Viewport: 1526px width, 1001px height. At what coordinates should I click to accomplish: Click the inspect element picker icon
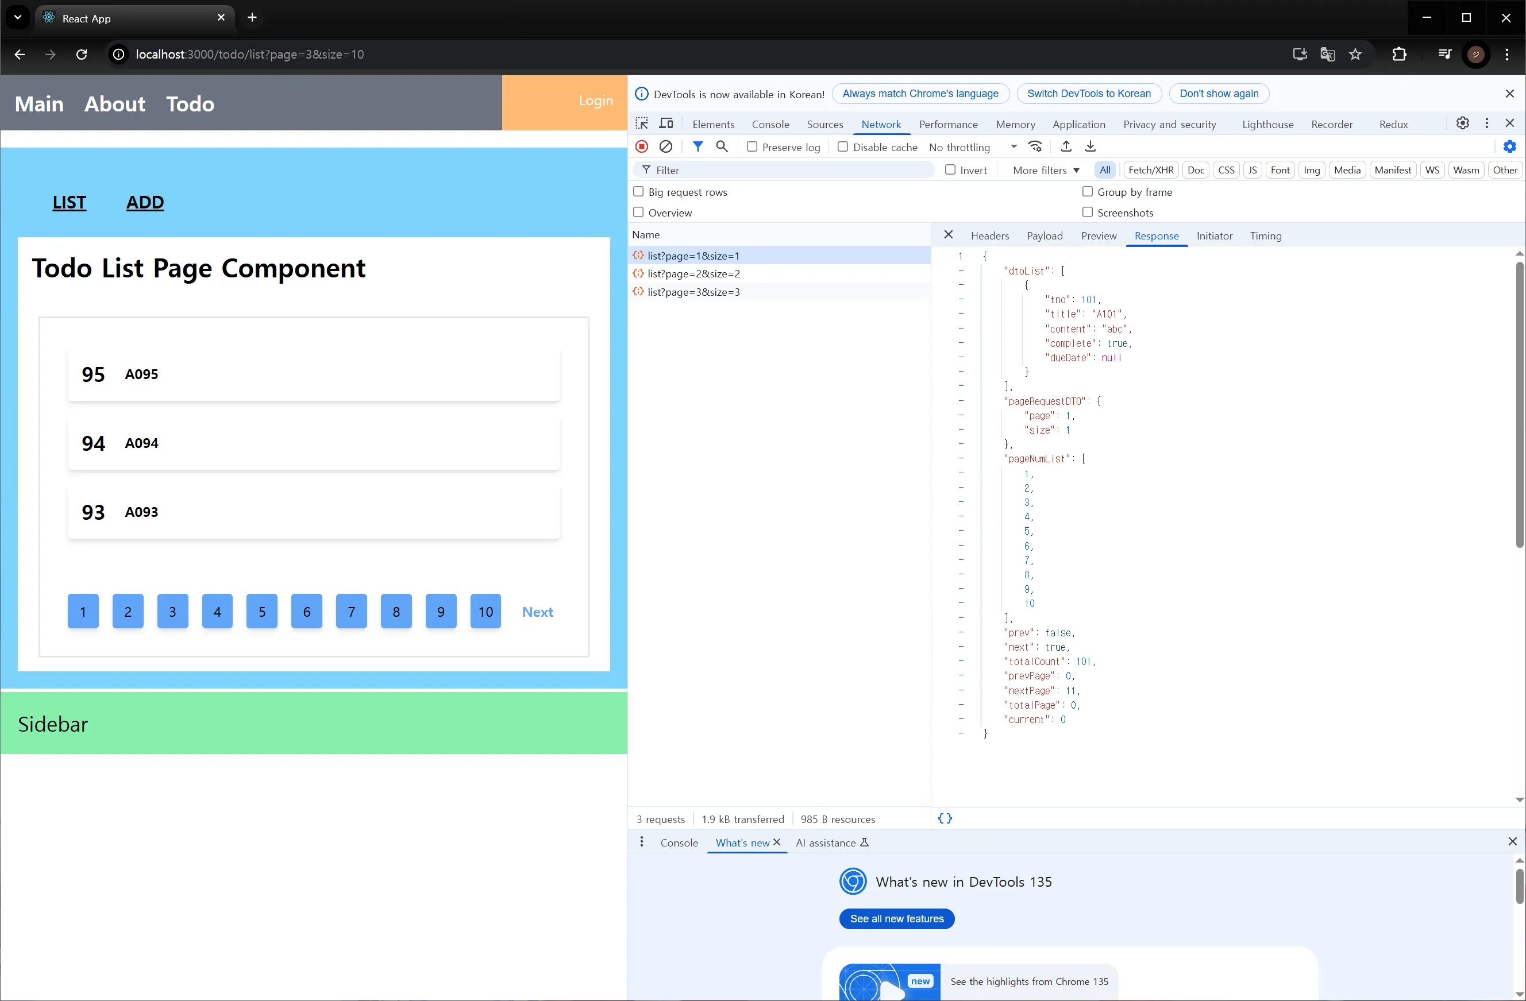click(x=642, y=123)
